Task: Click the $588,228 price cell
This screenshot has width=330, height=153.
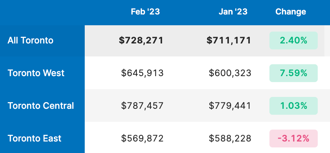Action: coord(230,139)
